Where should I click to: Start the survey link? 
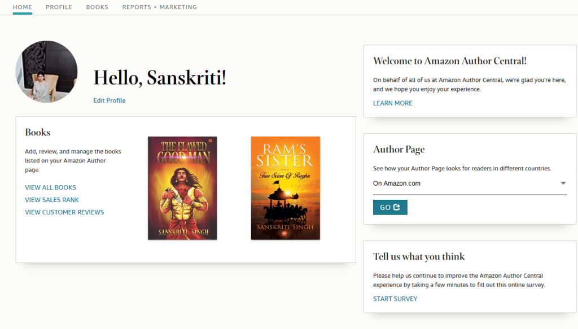(395, 299)
